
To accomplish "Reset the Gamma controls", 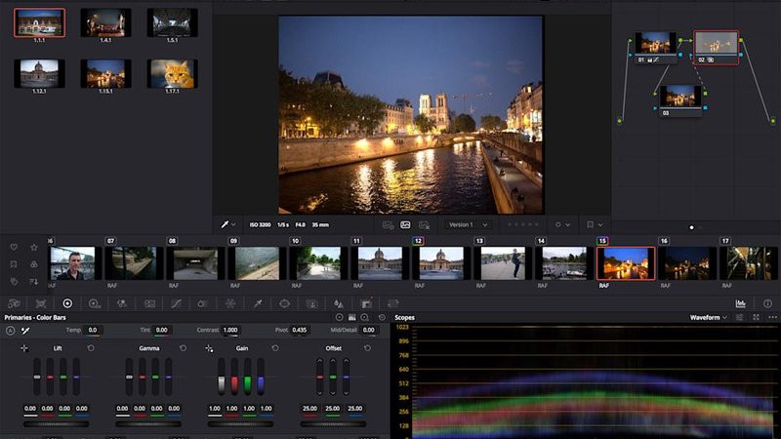I will click(x=183, y=348).
